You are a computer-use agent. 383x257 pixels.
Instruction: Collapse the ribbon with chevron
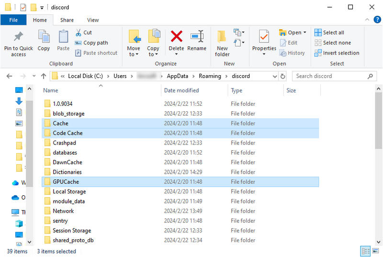pyautogui.click(x=367, y=20)
